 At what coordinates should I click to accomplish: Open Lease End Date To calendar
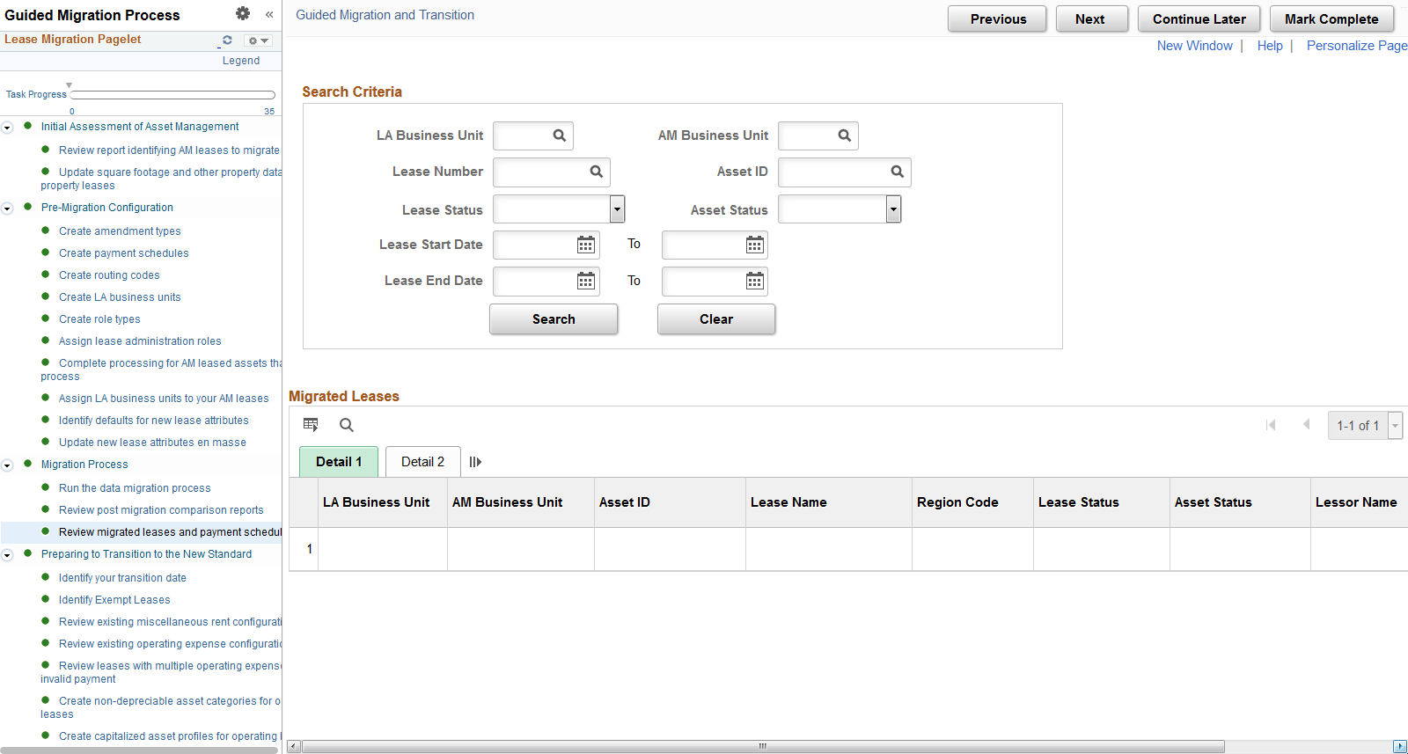pyautogui.click(x=755, y=282)
